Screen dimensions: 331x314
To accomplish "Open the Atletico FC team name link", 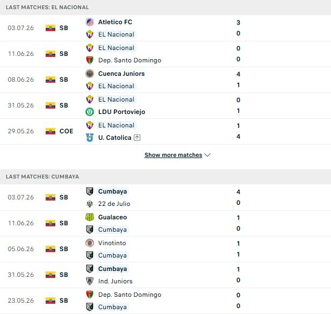I will pyautogui.click(x=115, y=22).
